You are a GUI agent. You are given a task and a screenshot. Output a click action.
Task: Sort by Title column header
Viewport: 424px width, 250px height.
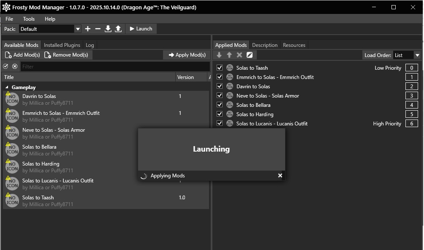coord(88,77)
